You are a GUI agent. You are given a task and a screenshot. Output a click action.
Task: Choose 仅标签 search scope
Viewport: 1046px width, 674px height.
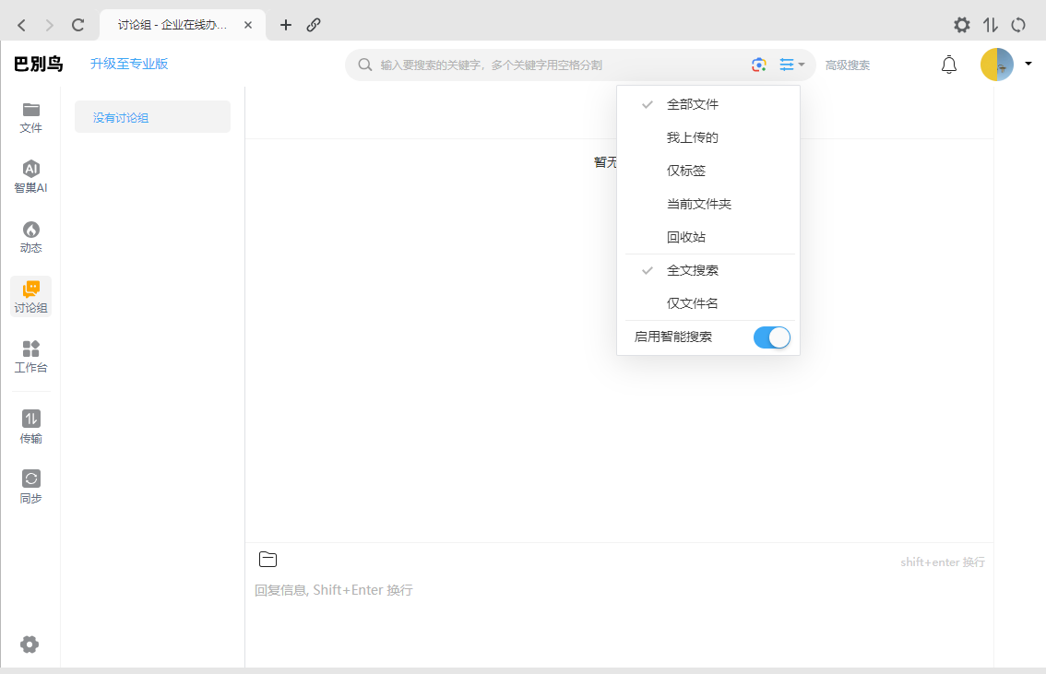(708, 171)
